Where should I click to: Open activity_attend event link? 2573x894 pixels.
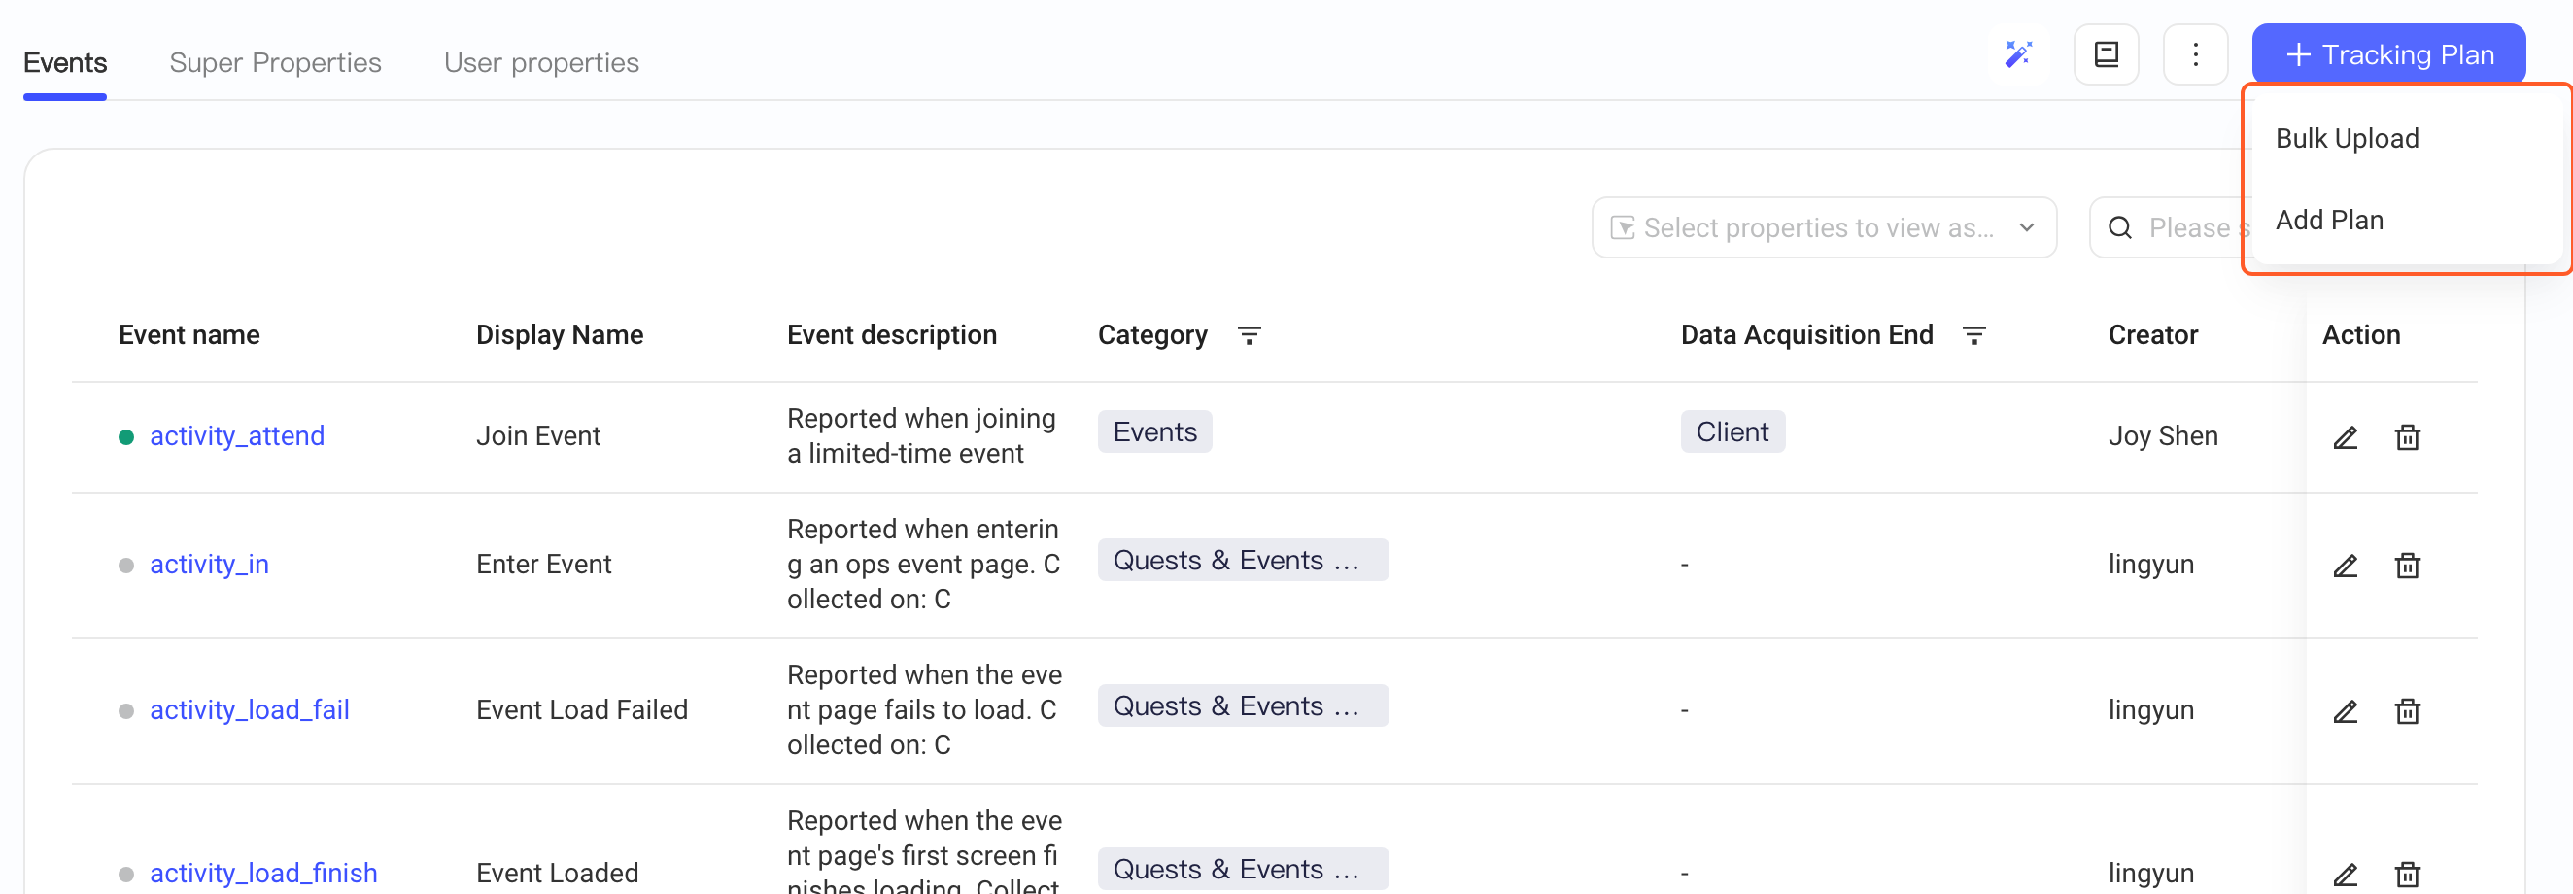(x=237, y=435)
